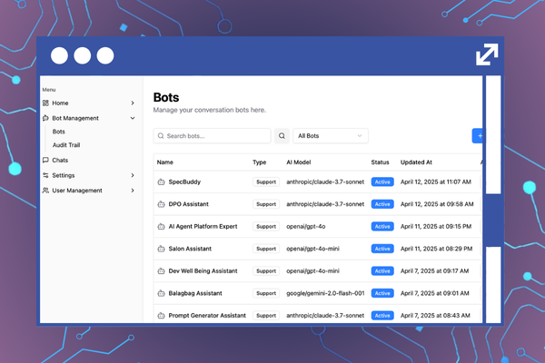
Task: Open the Dev Well Being Assistant bot
Action: click(x=203, y=271)
